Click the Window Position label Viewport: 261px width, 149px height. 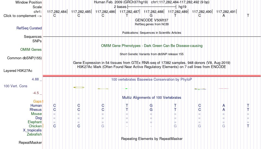pyautogui.click(x=29, y=2)
